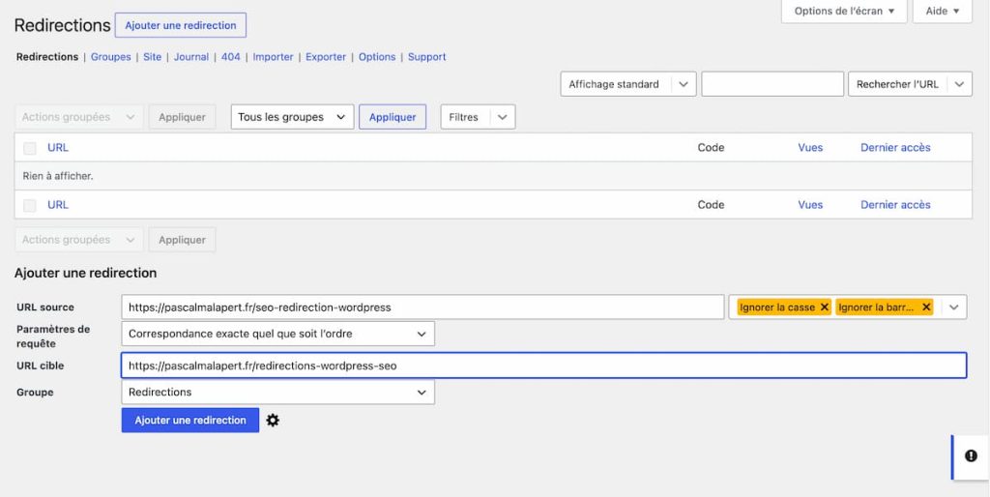Click blue 'Ajouter une redirection' submit button
The image size is (990, 497).
[190, 420]
